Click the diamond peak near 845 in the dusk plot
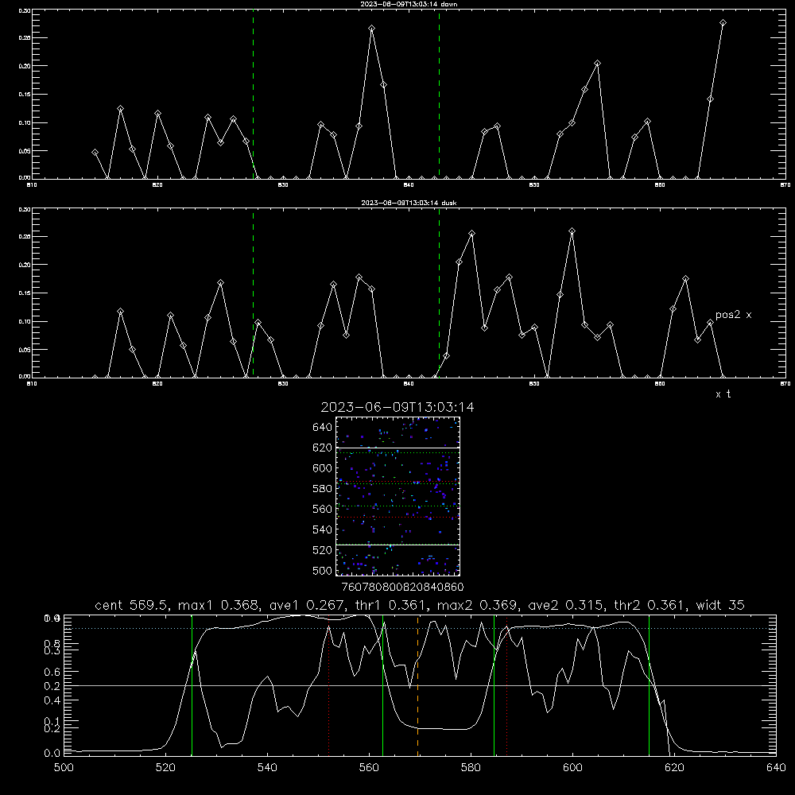The height and width of the screenshot is (795, 795). [472, 234]
